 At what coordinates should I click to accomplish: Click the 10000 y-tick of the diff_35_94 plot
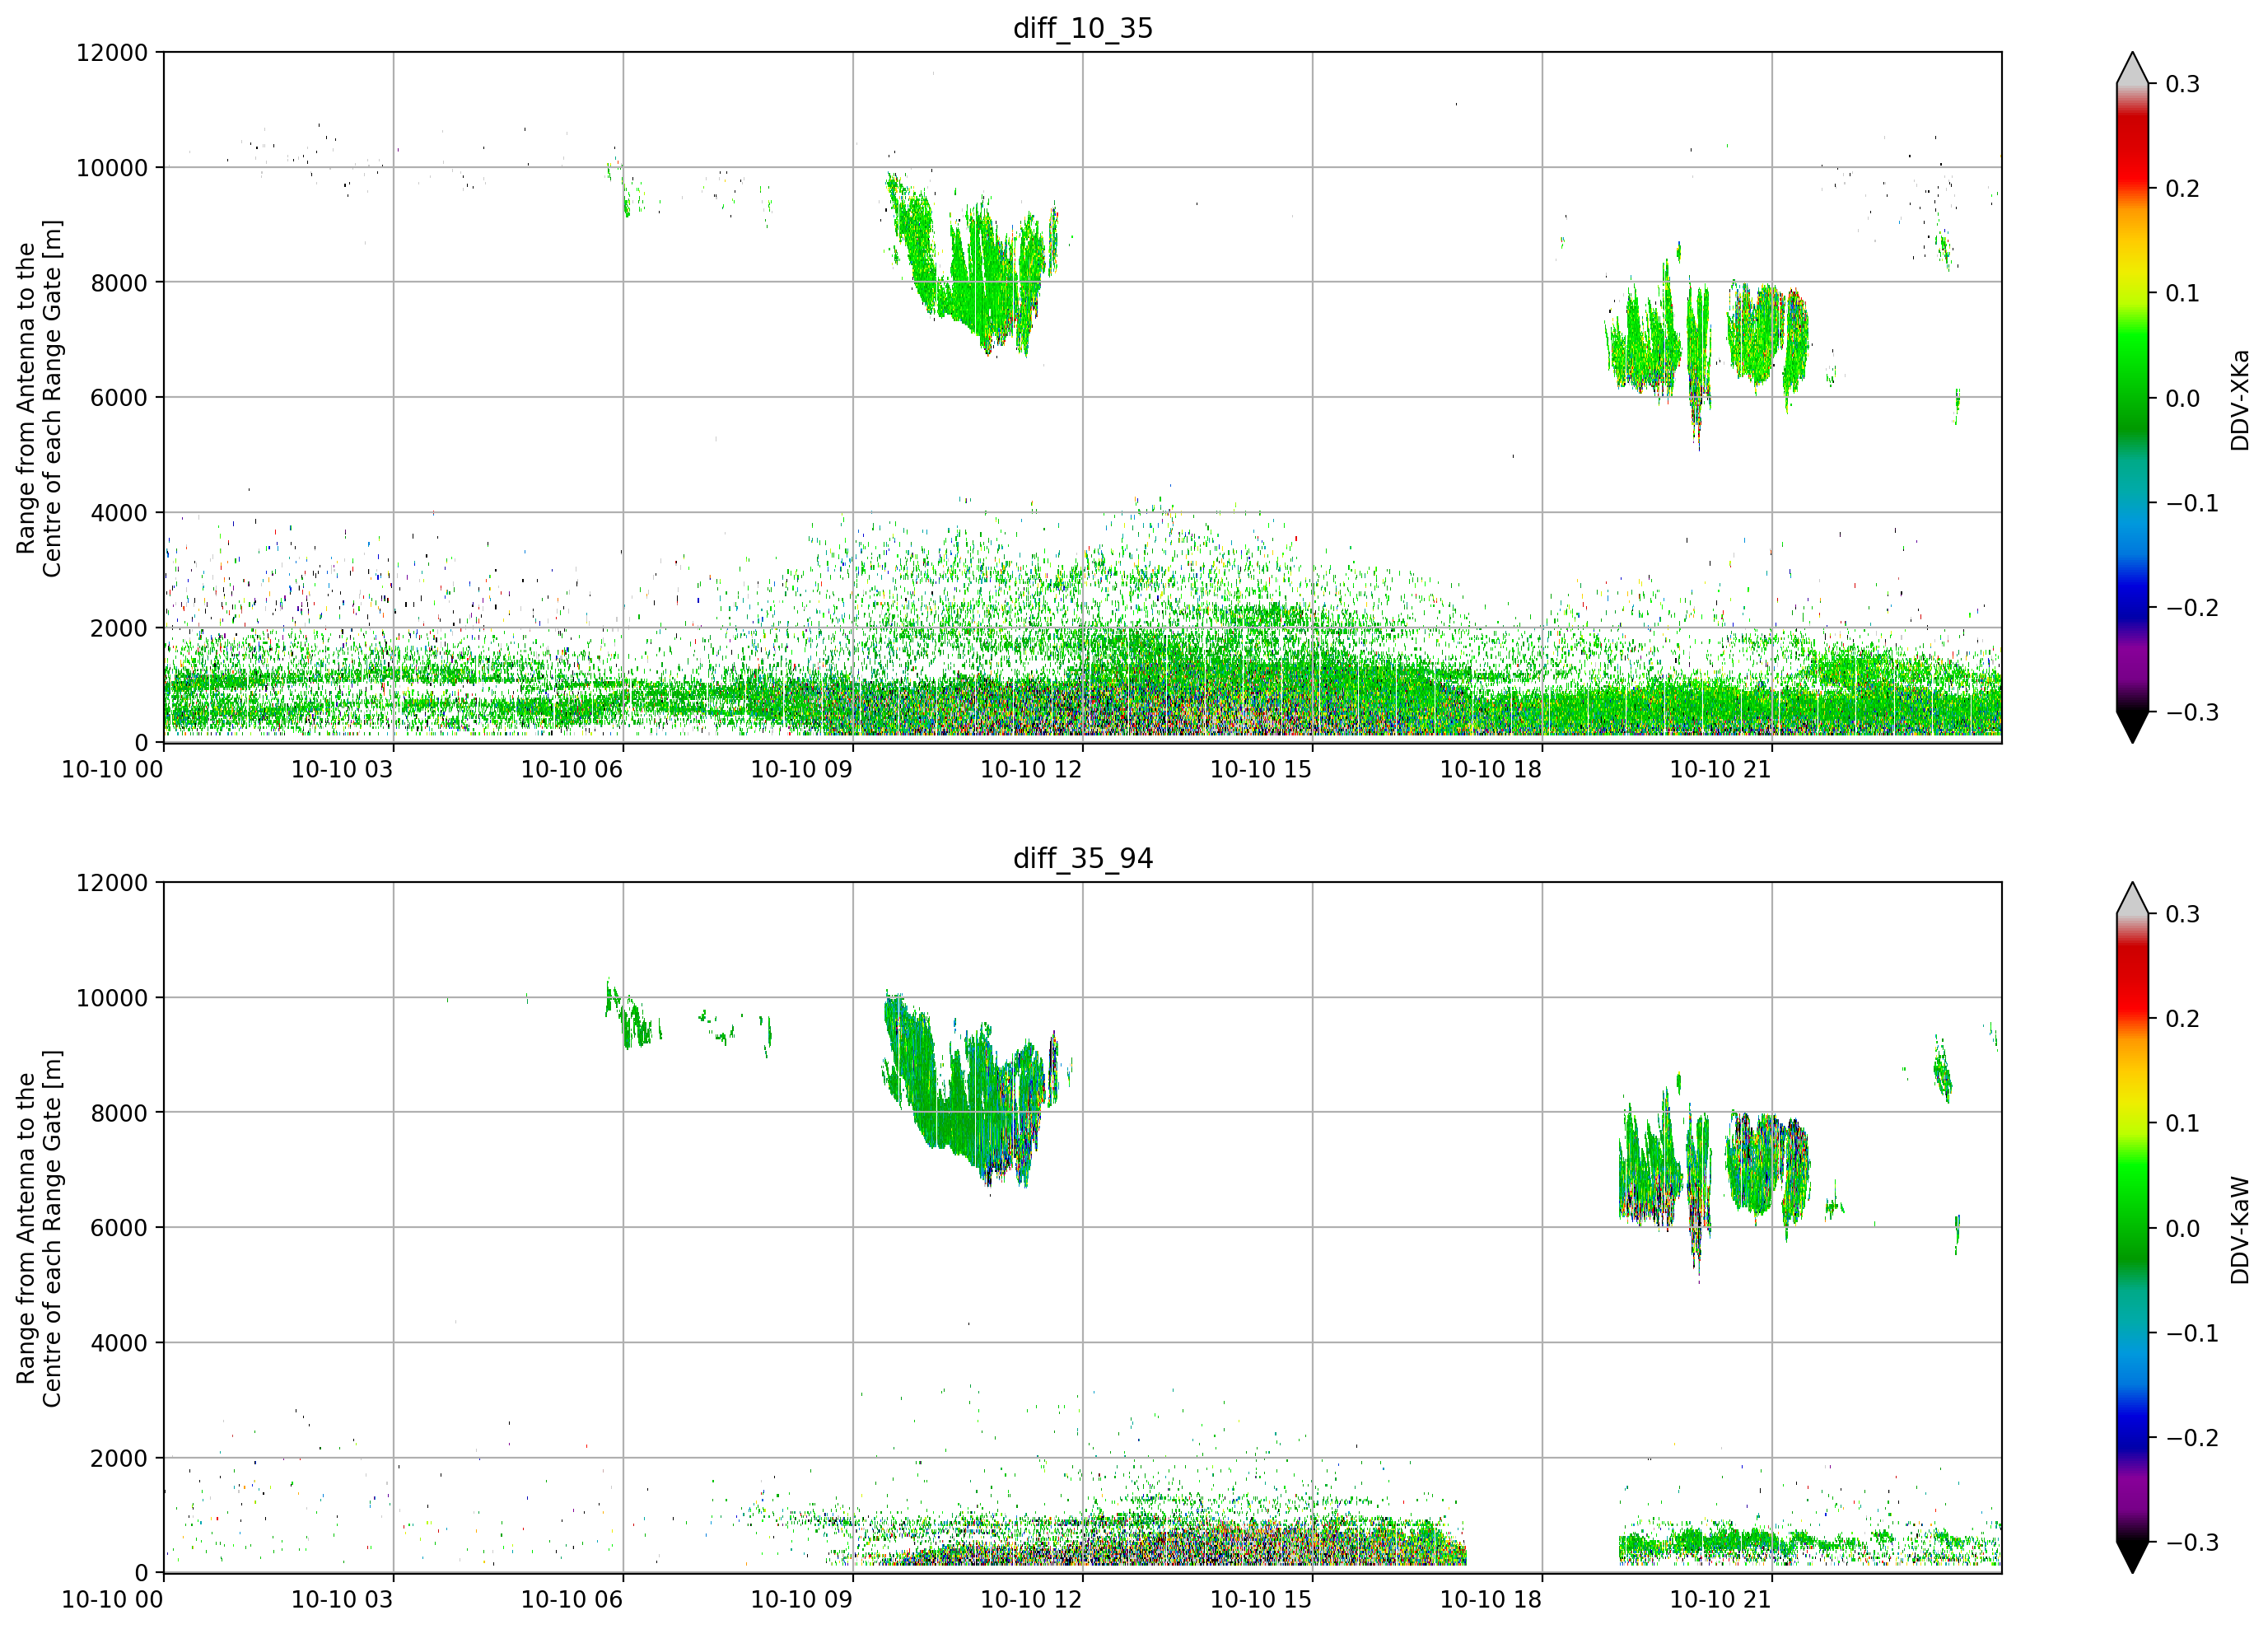tap(112, 997)
